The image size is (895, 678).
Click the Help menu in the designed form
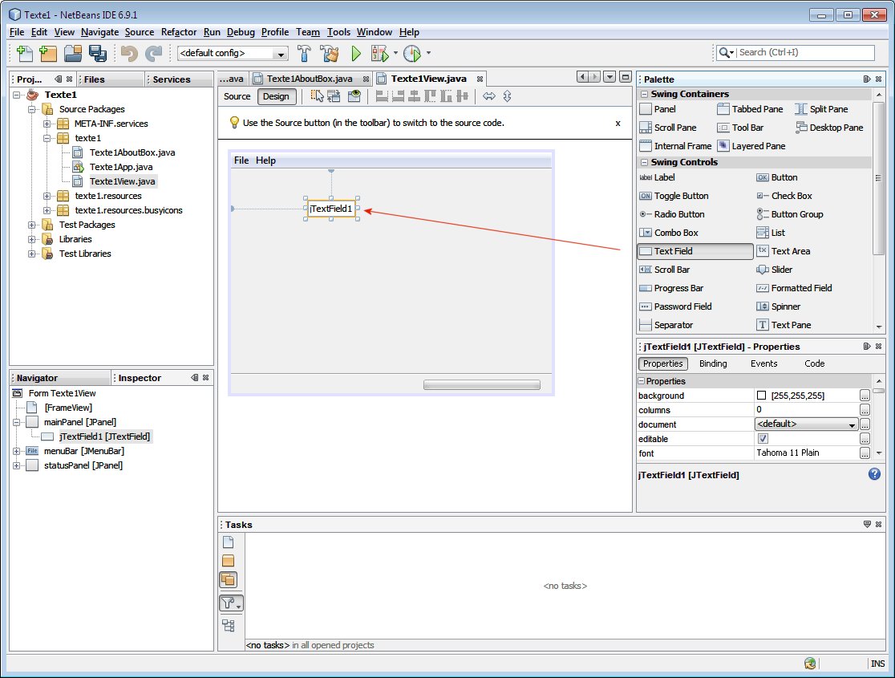(x=265, y=160)
